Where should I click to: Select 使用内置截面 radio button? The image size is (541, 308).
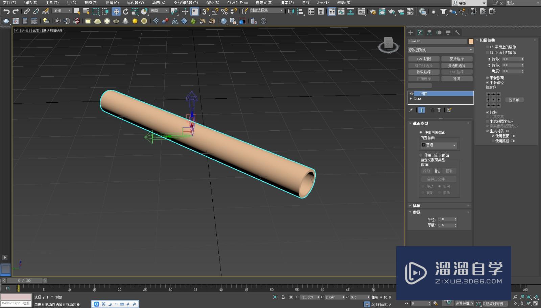click(421, 132)
